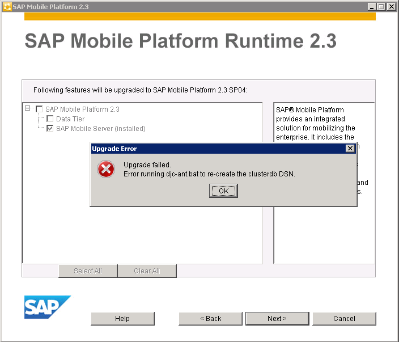
Task: Click the Select All button
Action: coord(88,271)
